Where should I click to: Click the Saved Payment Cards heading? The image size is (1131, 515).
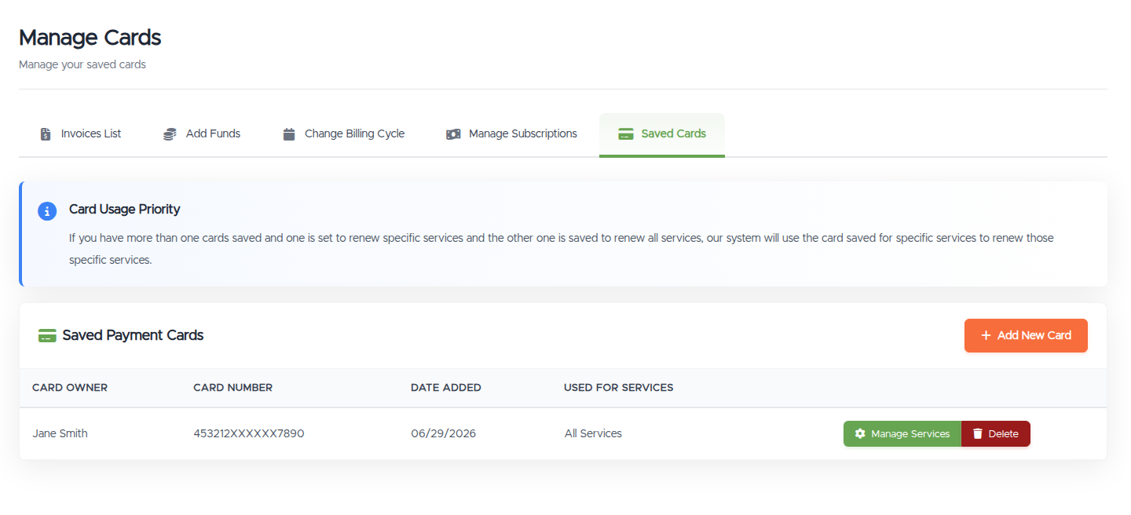coord(133,336)
